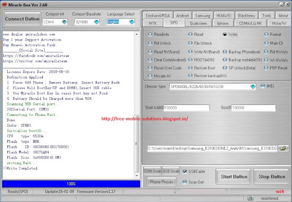Viewport: 292px width, 202px height.
Task: Click the Miracle Box logo icon in title bar
Action: point(4,5)
